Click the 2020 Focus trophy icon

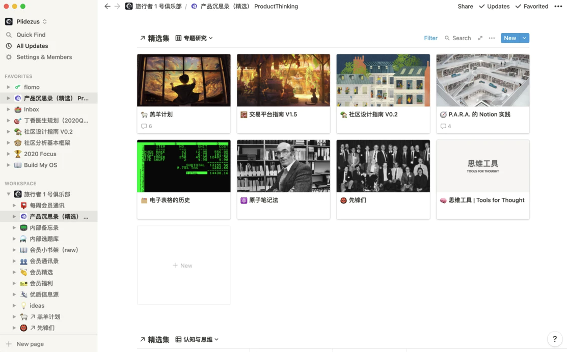tap(18, 154)
